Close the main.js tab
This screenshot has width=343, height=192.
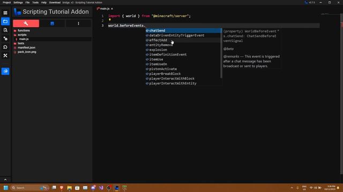point(112,9)
